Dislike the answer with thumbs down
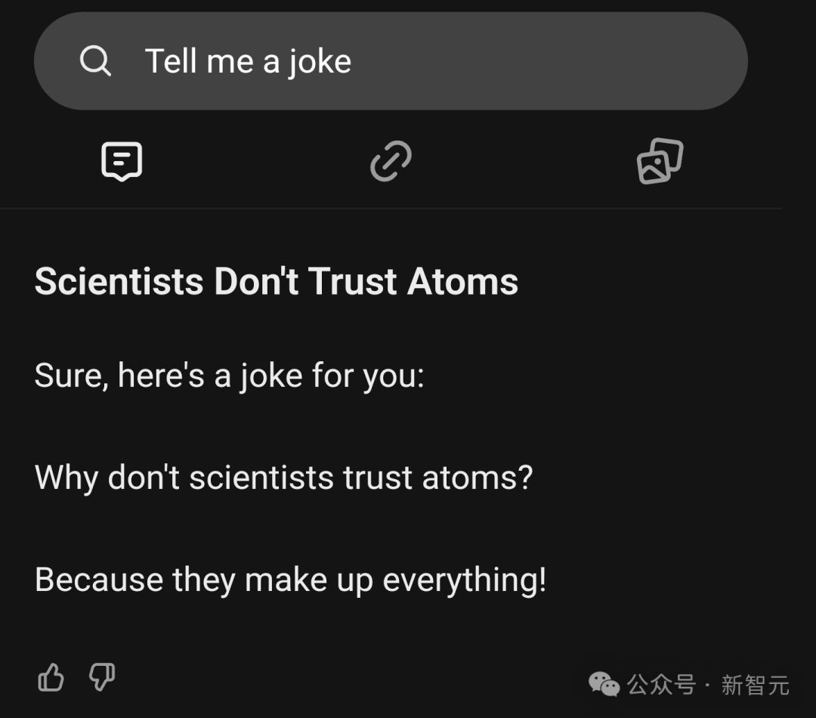The image size is (816, 718). 102,677
